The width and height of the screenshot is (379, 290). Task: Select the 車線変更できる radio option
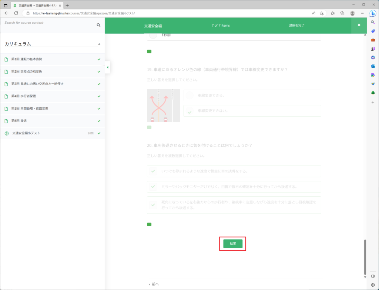click(x=189, y=95)
